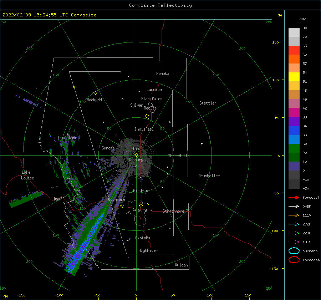The height and width of the screenshot is (300, 321).
Task: Click the Blackfalds city label
Action: (152, 99)
